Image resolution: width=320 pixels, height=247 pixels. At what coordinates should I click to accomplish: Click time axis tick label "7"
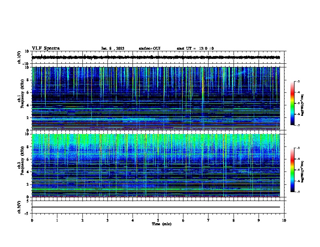coord(208,220)
